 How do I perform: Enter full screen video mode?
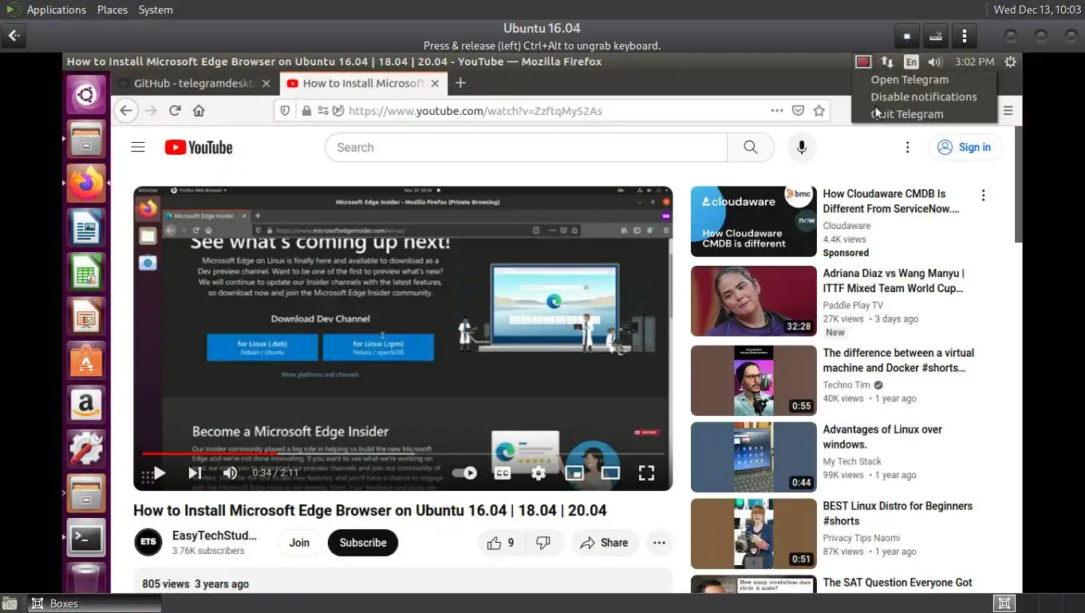tap(646, 473)
